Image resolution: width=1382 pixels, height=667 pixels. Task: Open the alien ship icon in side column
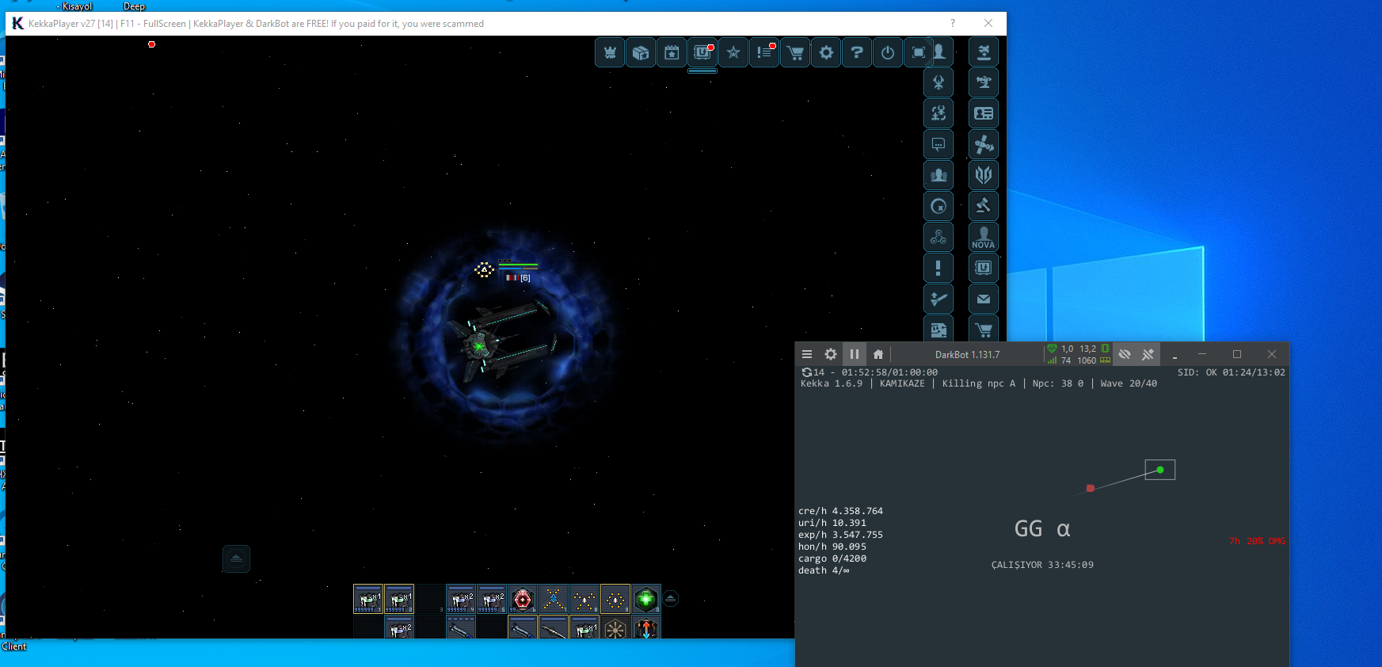(938, 82)
